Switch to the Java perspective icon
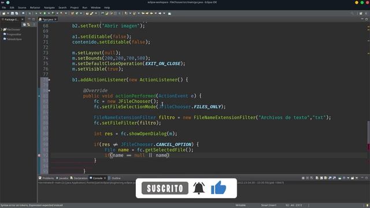The width and height of the screenshot is (370, 208). [366, 13]
